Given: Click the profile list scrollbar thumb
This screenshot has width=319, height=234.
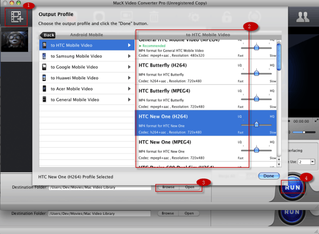Looking at the screenshot, I should [x=279, y=57].
